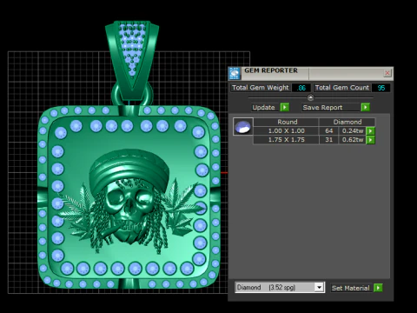Image resolution: width=417 pixels, height=313 pixels.
Task: Click the 0.62tw weight cell
Action: (x=352, y=140)
